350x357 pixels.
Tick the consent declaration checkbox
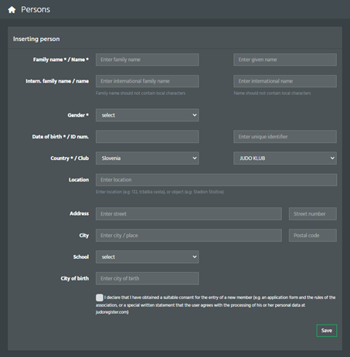(100, 297)
